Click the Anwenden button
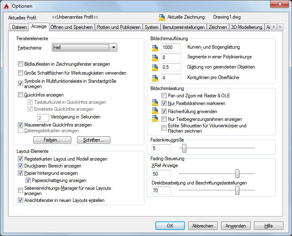 (236, 226)
